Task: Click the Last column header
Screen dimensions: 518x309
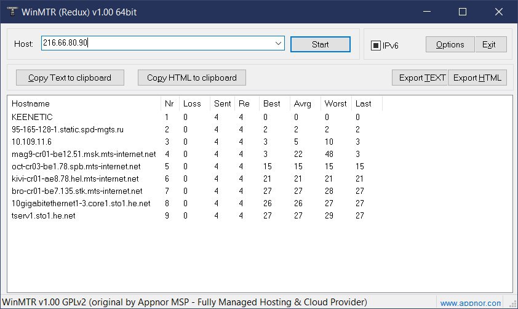Action: [367, 103]
